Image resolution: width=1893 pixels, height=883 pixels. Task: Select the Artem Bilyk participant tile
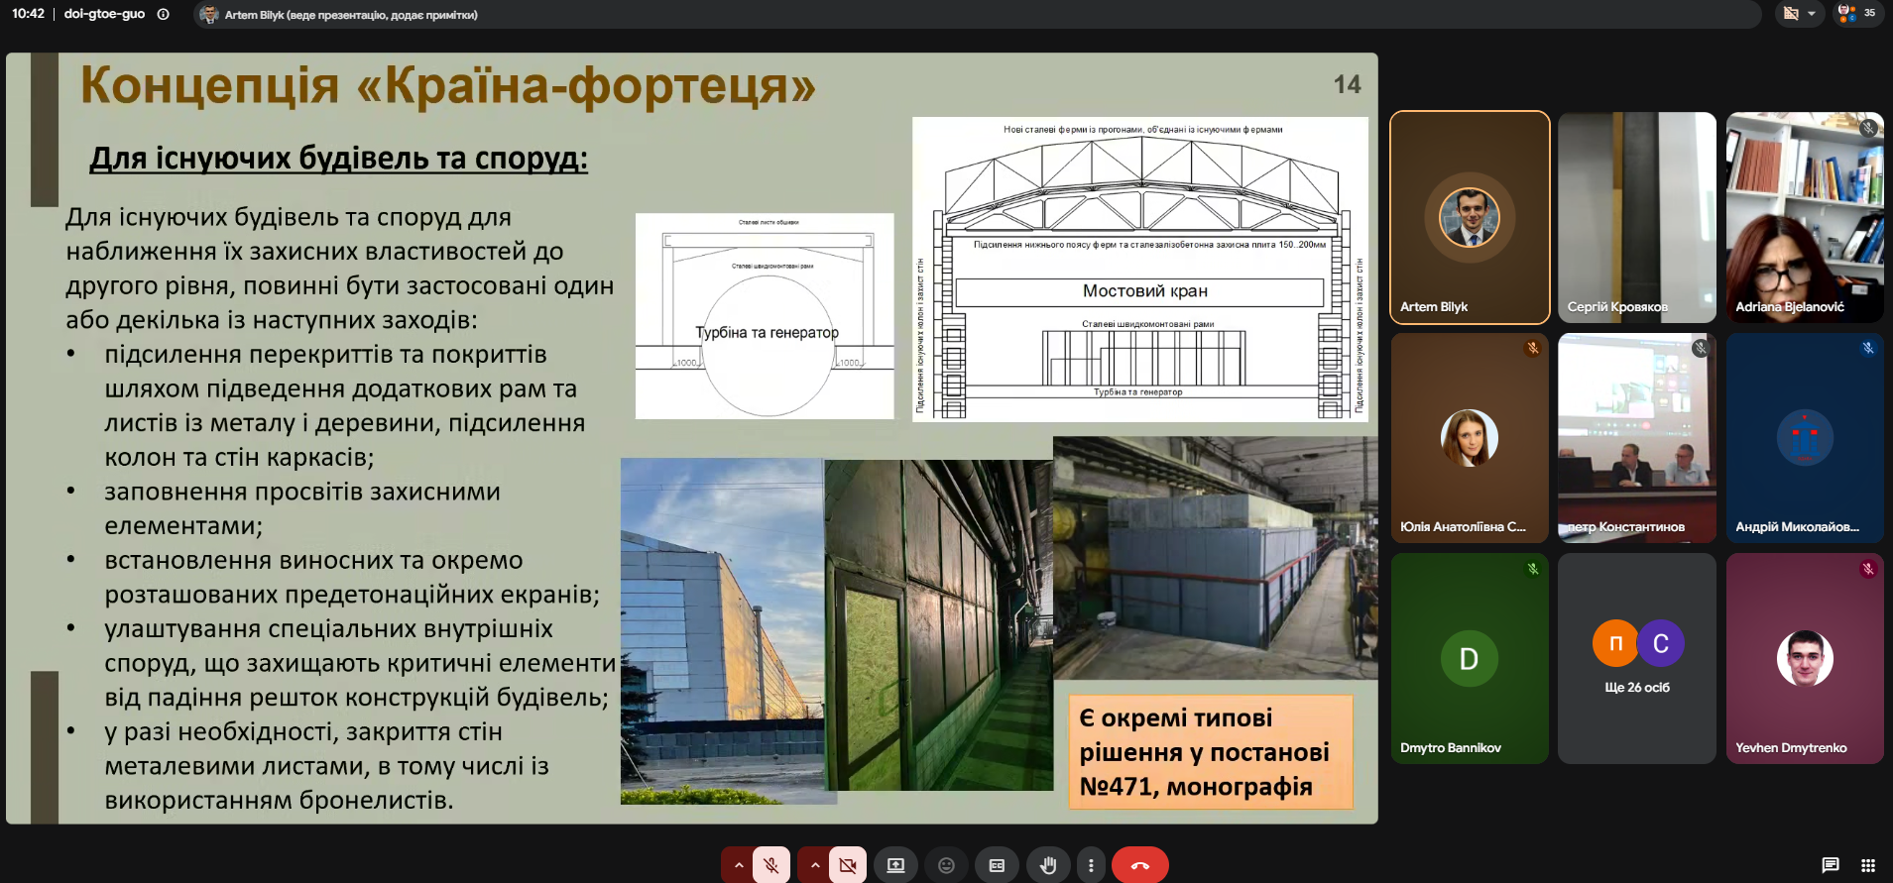(1470, 217)
